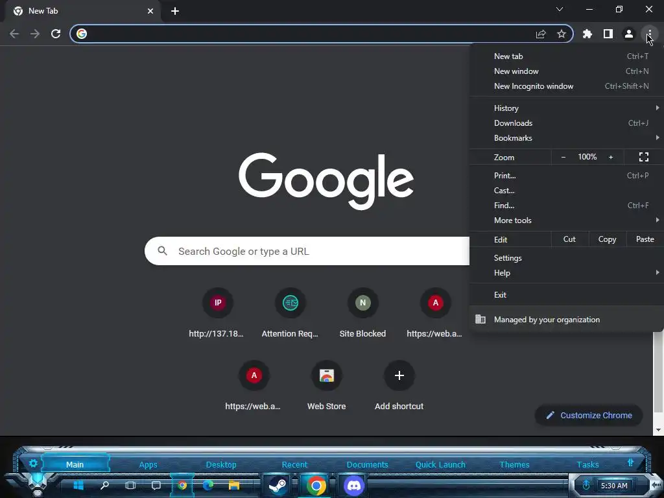Expand the Help submenu
664x498 pixels.
coord(567,273)
